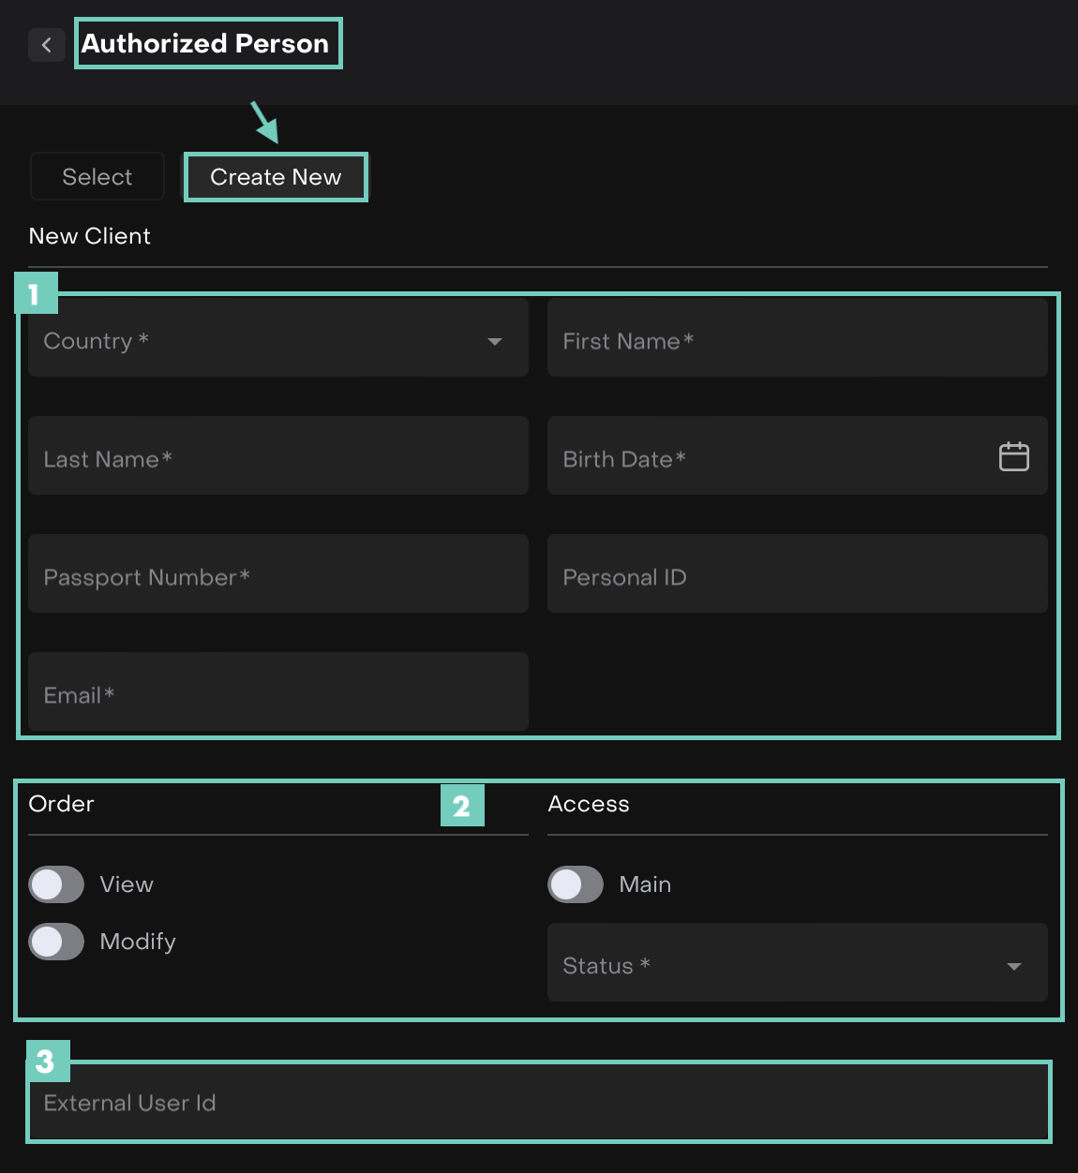Viewport: 1078px width, 1173px height.
Task: Click the External User Id field
Action: [x=538, y=1103]
